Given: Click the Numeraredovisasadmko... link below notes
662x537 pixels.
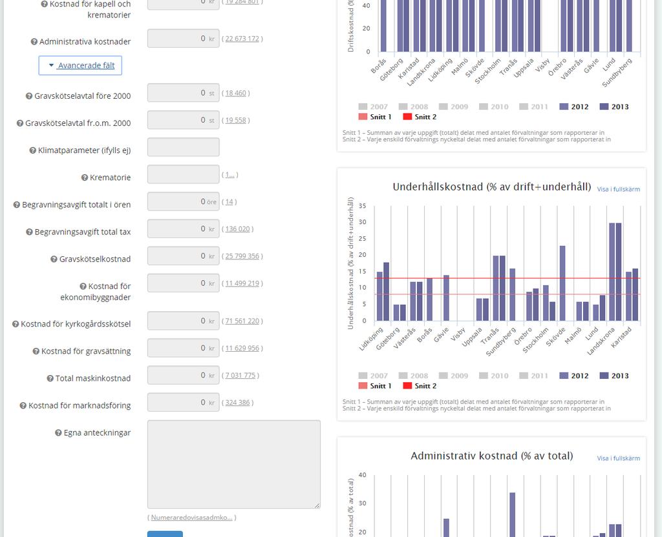Looking at the screenshot, I should point(191,518).
